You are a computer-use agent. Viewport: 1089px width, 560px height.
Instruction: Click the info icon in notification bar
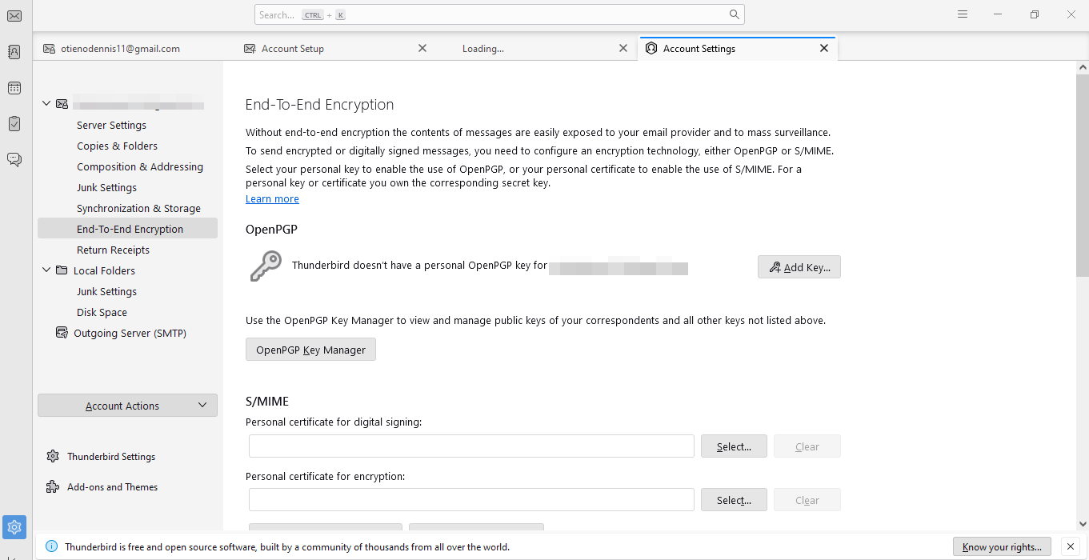51,547
